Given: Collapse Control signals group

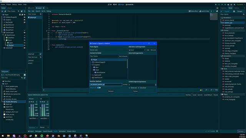Looking at the screenshot, I should [221, 31].
